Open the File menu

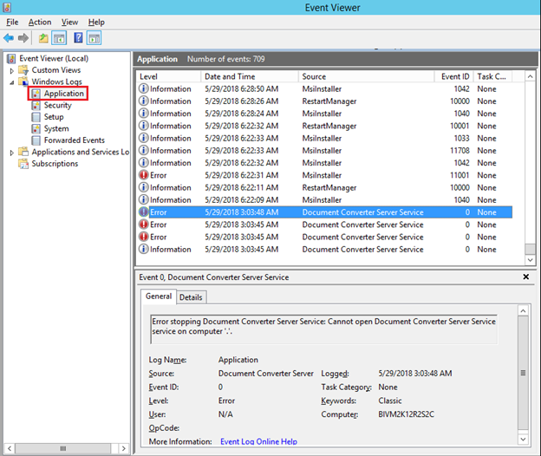click(12, 22)
